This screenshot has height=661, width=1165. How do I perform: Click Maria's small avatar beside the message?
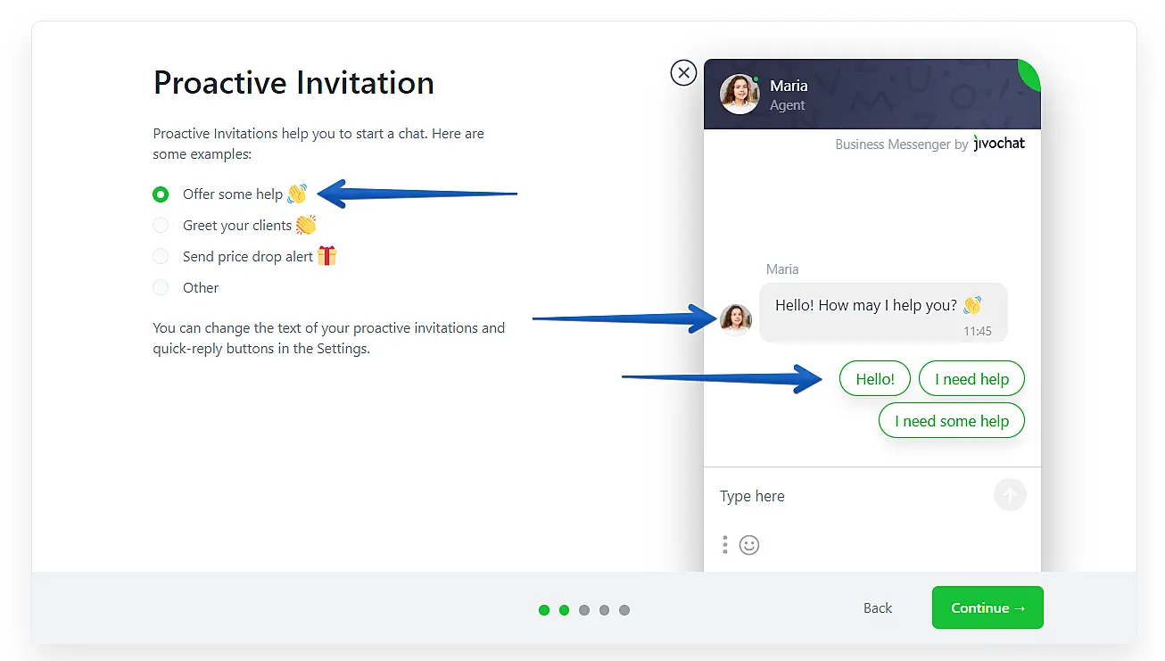pyautogui.click(x=736, y=319)
